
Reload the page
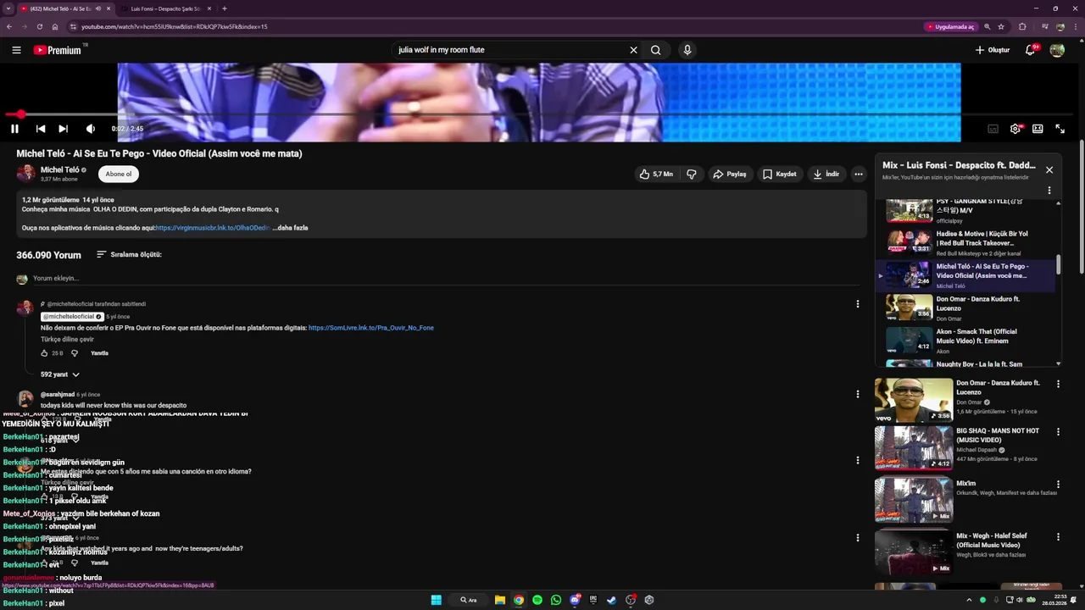coord(39,26)
